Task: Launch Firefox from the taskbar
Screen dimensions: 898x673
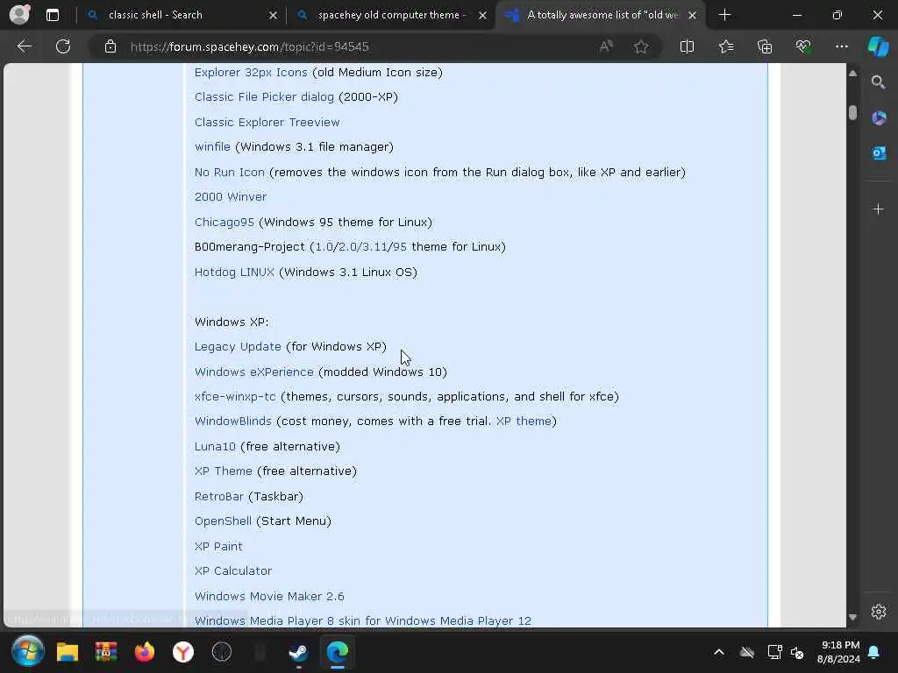Action: pos(145,652)
